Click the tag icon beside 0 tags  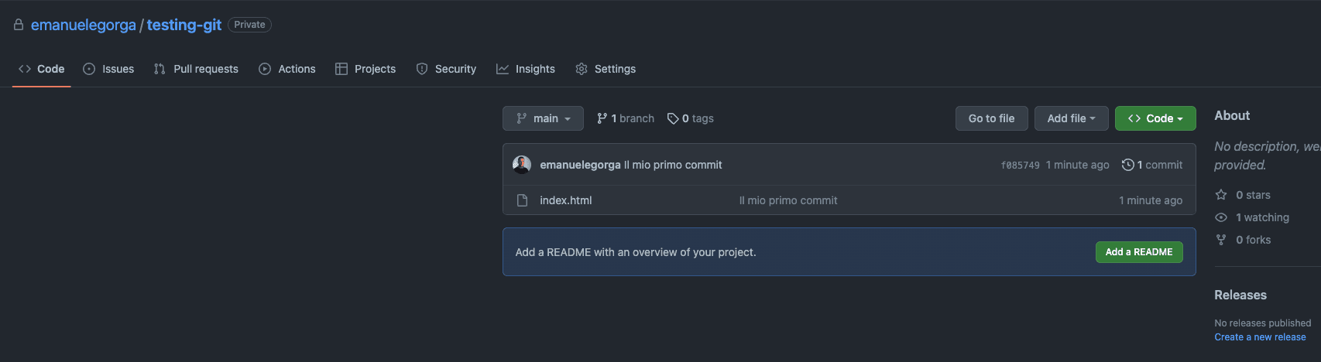673,118
